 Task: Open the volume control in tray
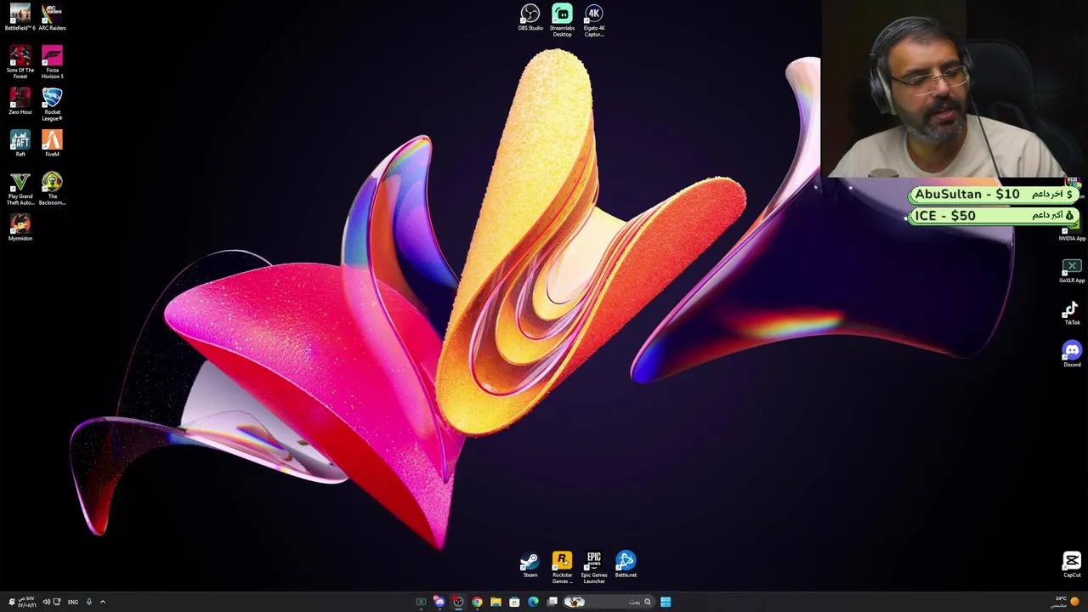click(x=47, y=602)
